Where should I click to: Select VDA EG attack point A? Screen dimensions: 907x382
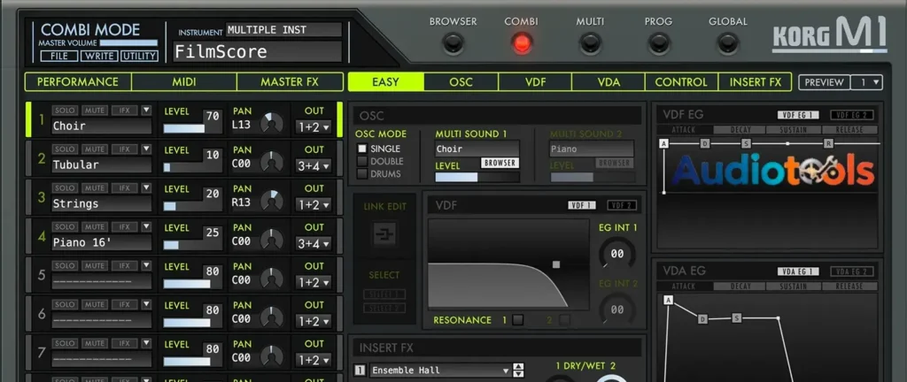pos(669,300)
